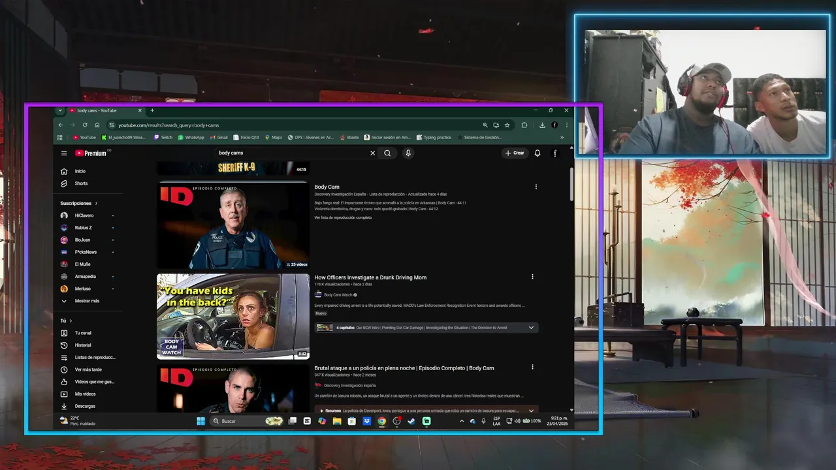Open options for Drunk Driving Mom video
This screenshot has height=470, width=836.
pos(532,277)
